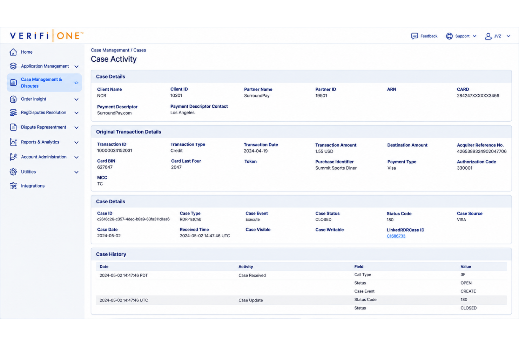Click the Feedback speech bubble icon

click(414, 36)
